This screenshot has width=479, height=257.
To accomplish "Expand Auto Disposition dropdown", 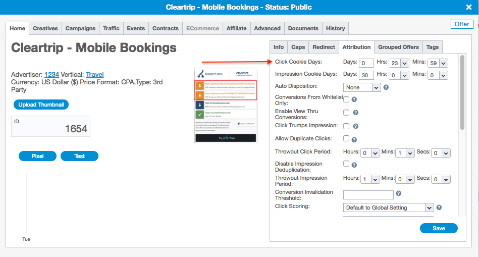I will coord(377,88).
